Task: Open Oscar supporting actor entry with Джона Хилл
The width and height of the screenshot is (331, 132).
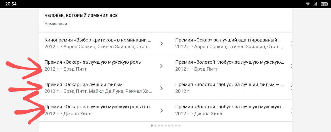Action: [x=104, y=111]
